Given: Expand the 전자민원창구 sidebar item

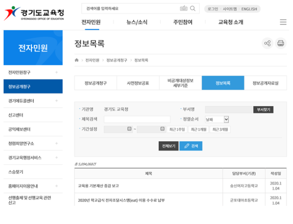Looking at the screenshot, I should tap(57, 72).
